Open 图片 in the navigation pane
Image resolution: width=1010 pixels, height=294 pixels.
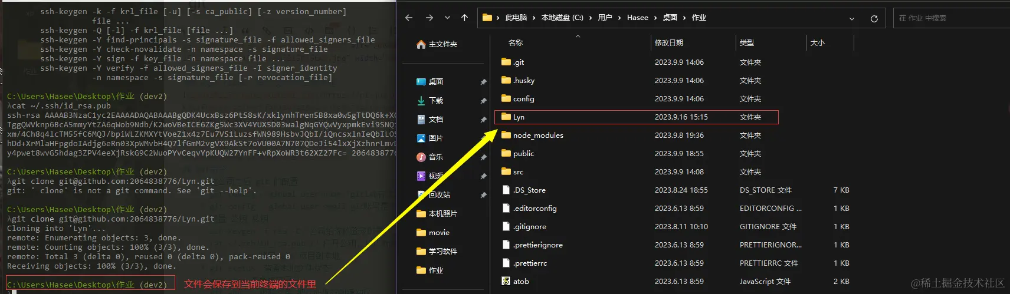430,138
